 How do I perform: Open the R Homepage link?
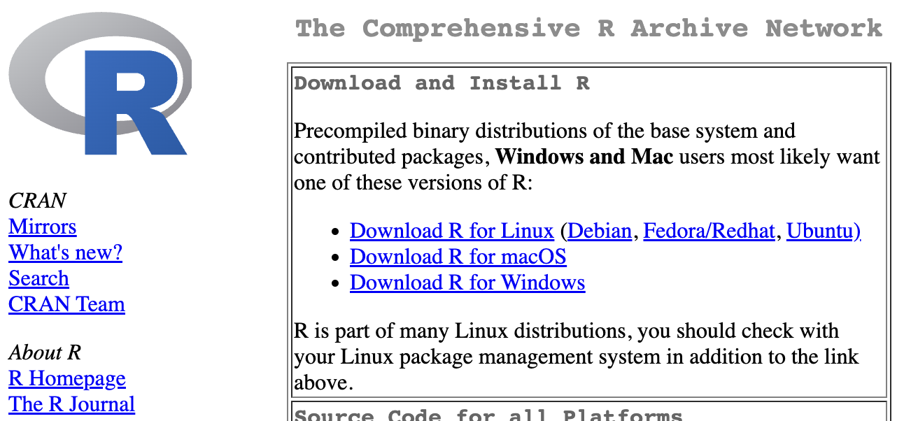point(66,378)
